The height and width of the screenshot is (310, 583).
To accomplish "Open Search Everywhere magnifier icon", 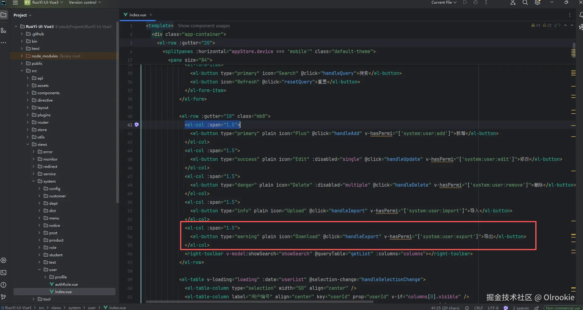I will (x=525, y=2).
